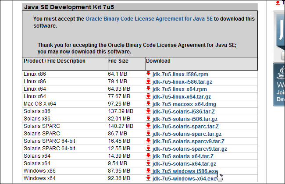The image size is (285, 184).
Task: Download jdk-7u5-solaris-sparc.tar.Z
Action: [185, 127]
